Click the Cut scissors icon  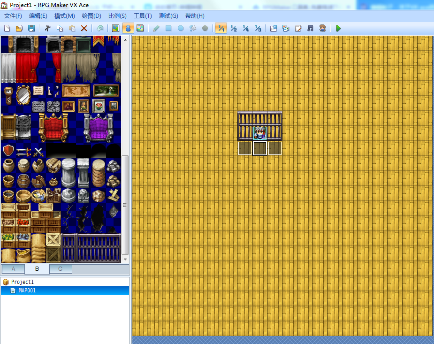(47, 28)
